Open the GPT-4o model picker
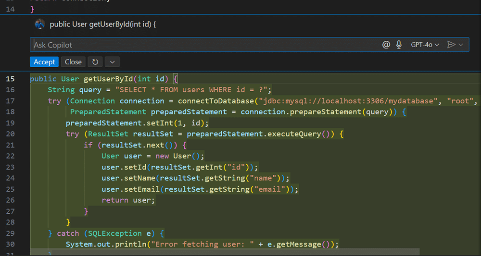 point(425,45)
